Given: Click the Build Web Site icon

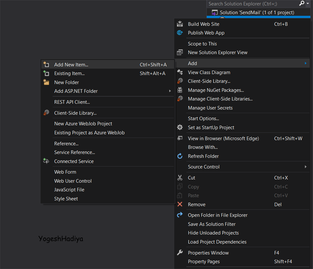Looking at the screenshot, I should [180, 24].
